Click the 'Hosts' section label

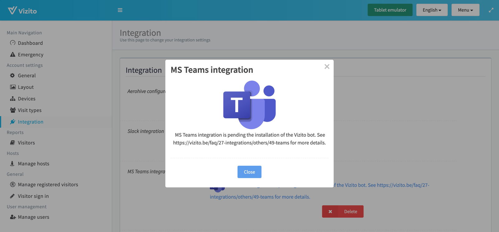point(13,153)
